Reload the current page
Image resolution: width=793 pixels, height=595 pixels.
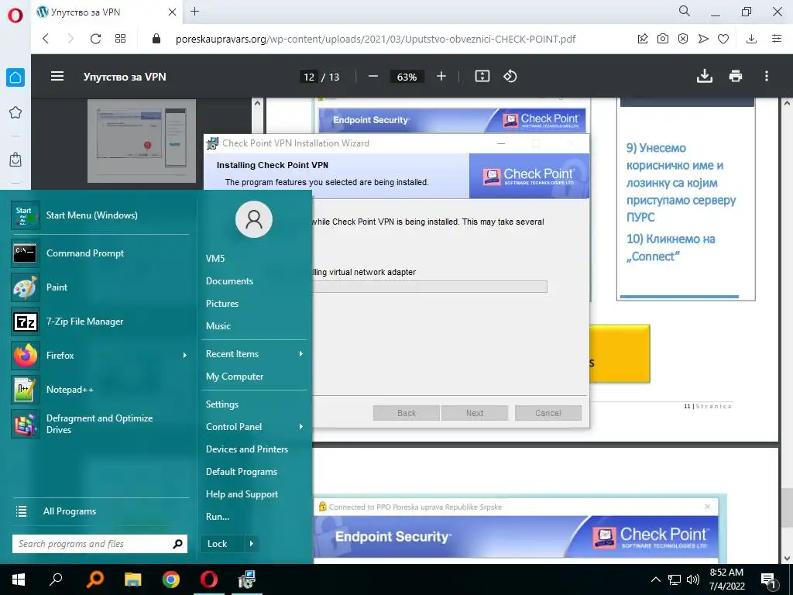(95, 39)
